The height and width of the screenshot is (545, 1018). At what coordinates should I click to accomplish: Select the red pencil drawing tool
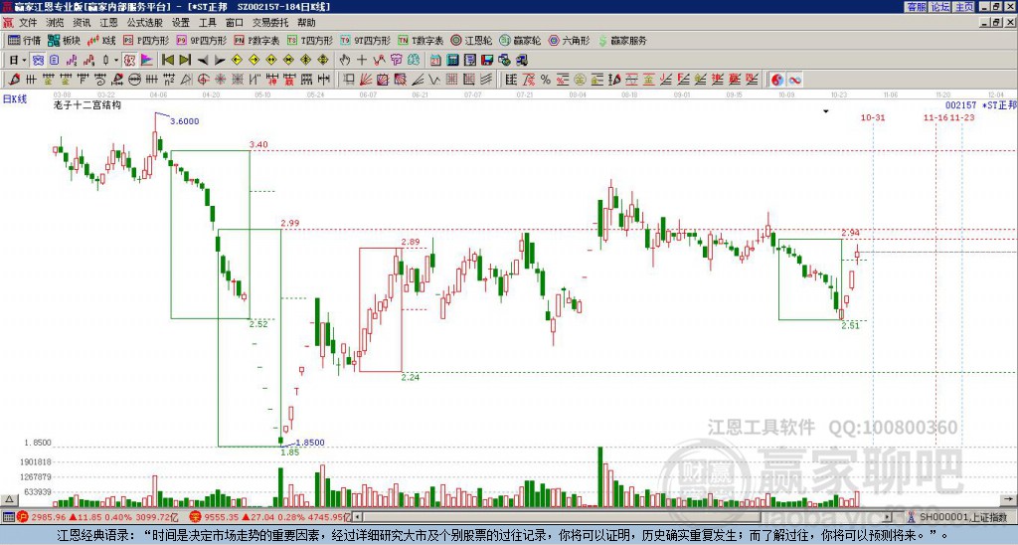tap(14, 80)
